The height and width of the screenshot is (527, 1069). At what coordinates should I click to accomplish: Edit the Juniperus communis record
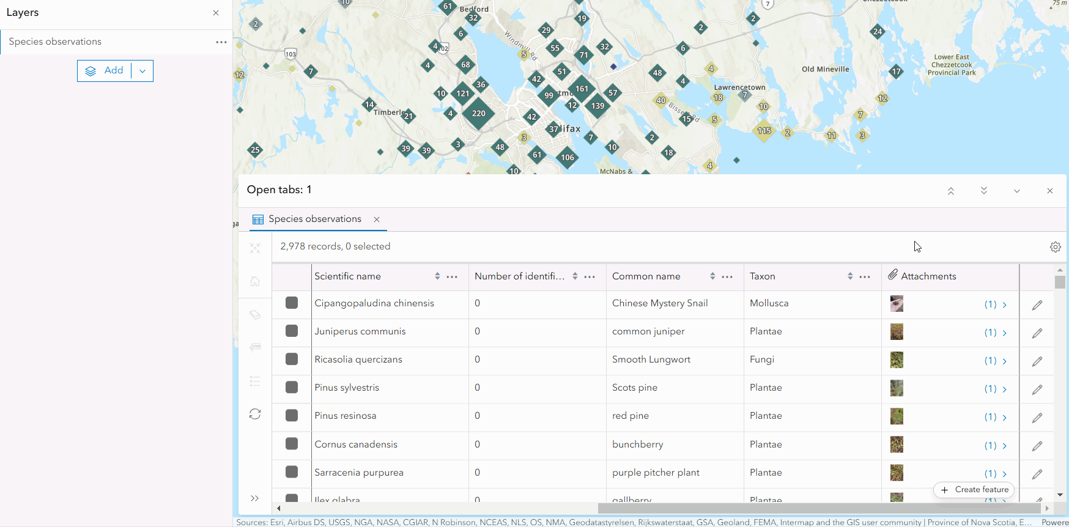click(x=1037, y=333)
